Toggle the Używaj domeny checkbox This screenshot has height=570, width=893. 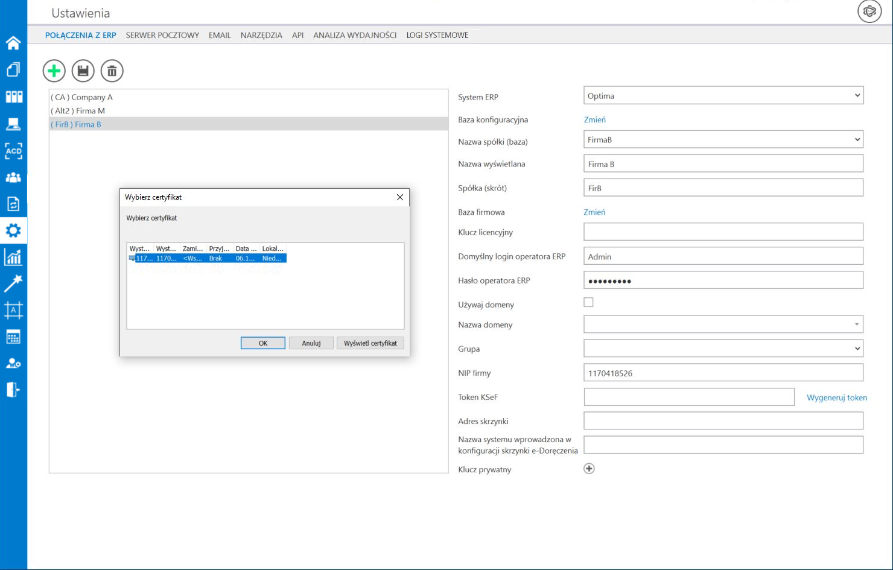pyautogui.click(x=588, y=302)
